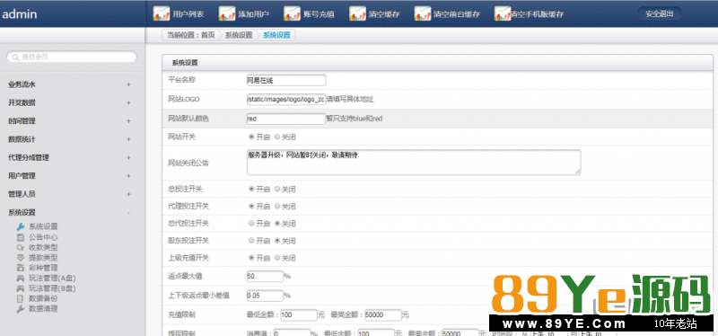Click the wrench icon beside sidebar 系统设置 sub-item
Screen dimensions: 718x336
pos(20,227)
